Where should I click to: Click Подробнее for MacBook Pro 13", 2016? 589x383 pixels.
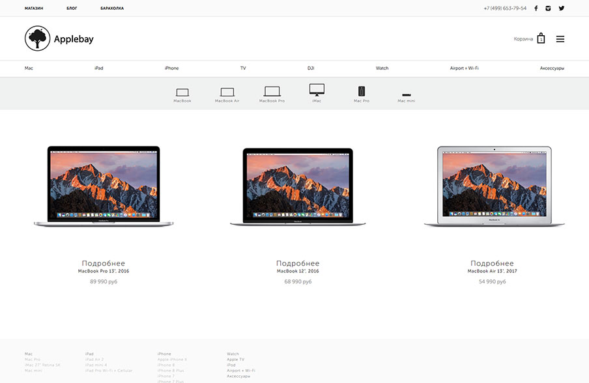[x=104, y=263]
